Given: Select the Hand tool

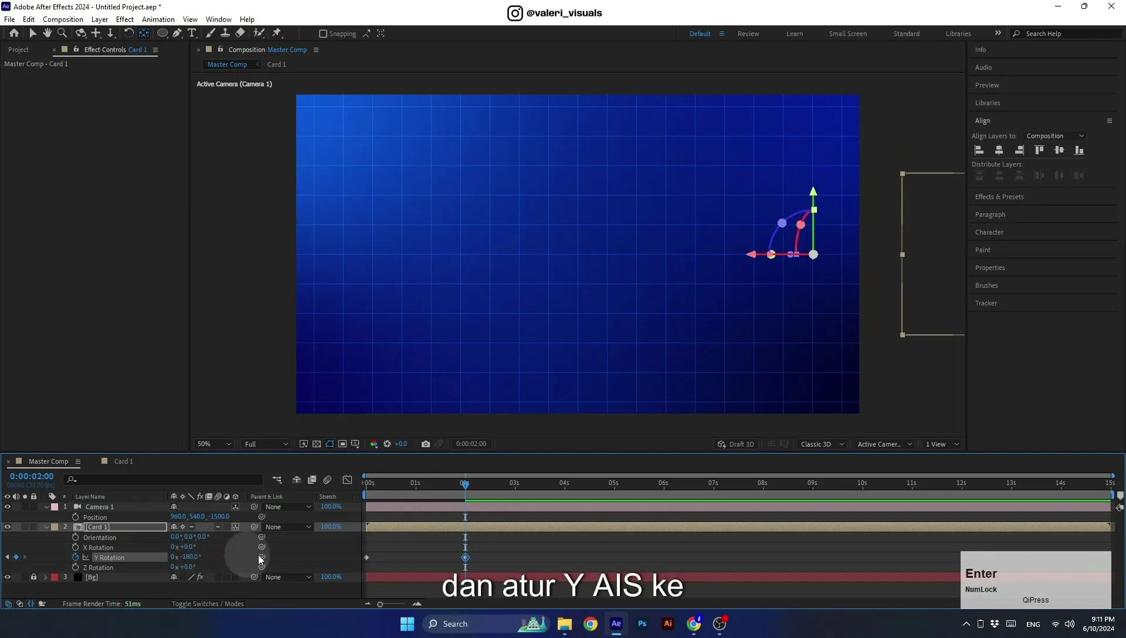Looking at the screenshot, I should (x=48, y=33).
